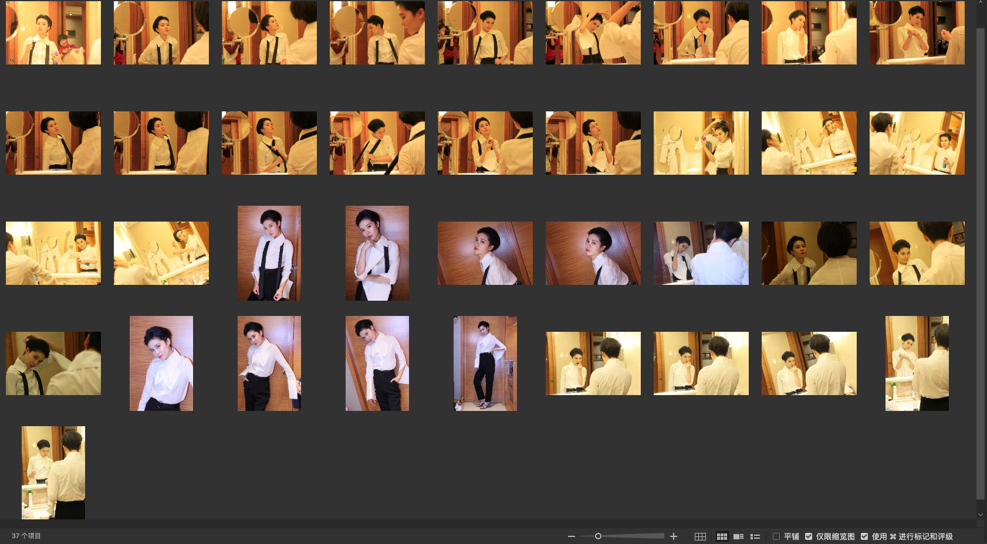The width and height of the screenshot is (987, 544).
Task: Select the portrait thumbnail ending the fourth row
Action: (917, 363)
